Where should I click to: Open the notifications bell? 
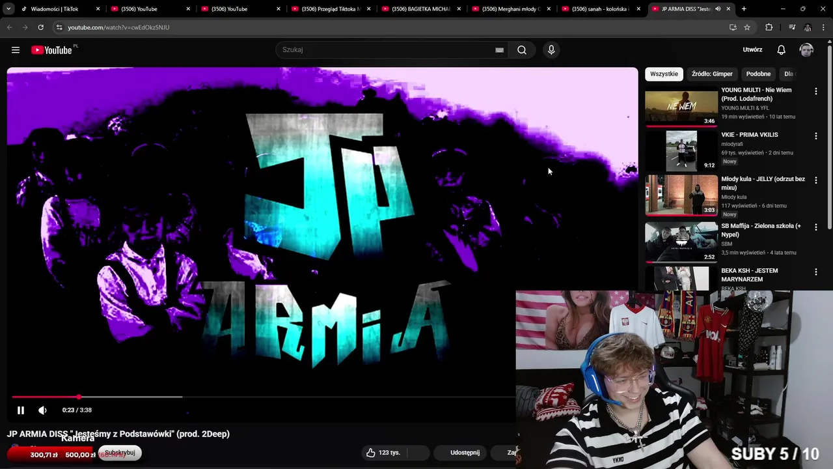point(782,50)
